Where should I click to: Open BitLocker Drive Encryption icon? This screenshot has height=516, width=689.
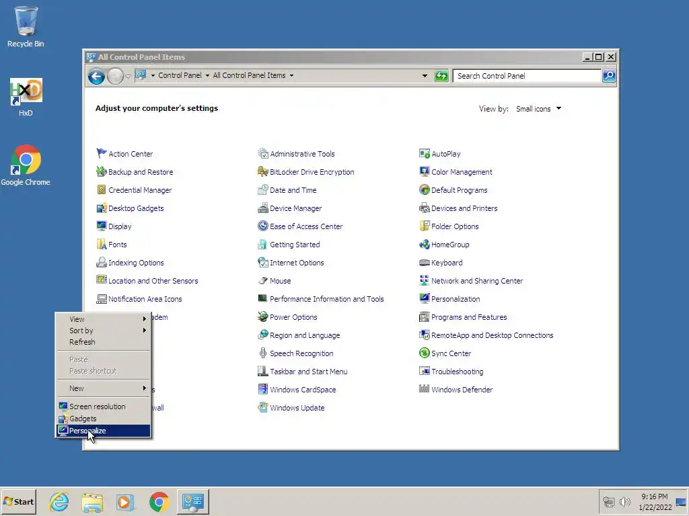pyautogui.click(x=263, y=171)
